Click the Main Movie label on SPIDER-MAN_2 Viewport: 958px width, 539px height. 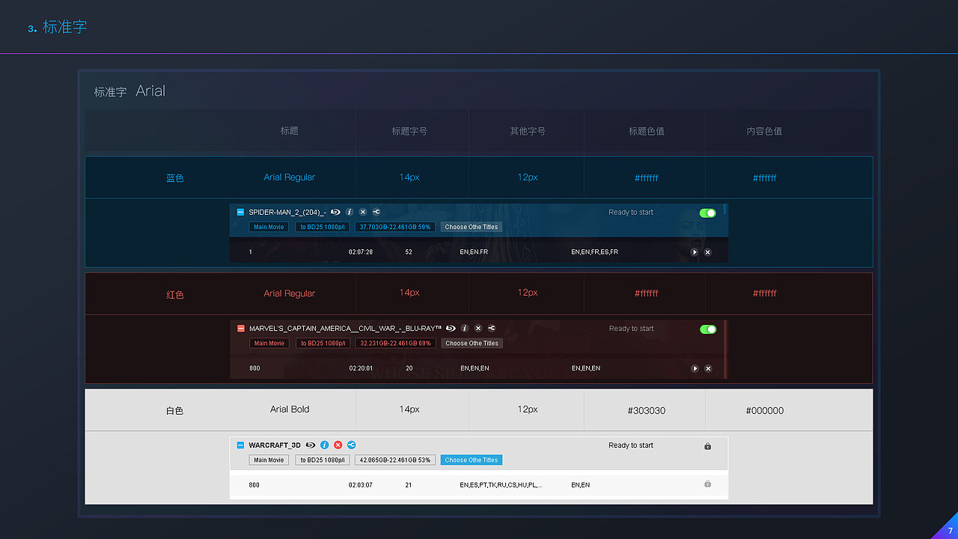pyautogui.click(x=268, y=227)
